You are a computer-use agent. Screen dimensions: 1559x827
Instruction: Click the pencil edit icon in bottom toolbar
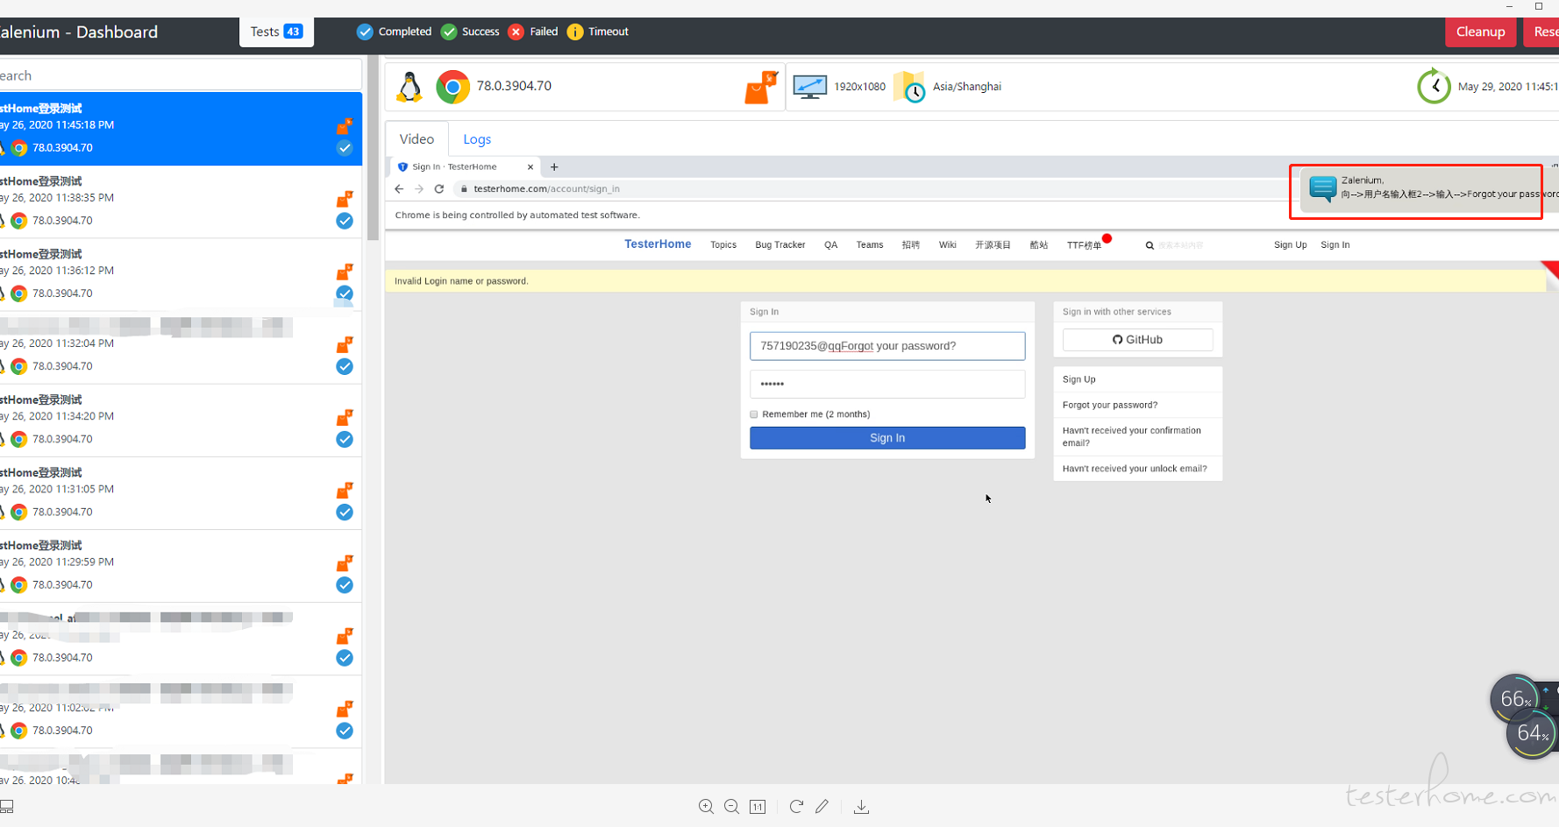point(822,806)
